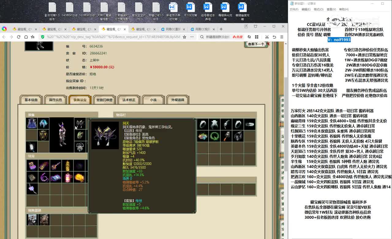This screenshot has height=239, width=392.
Task: Click Notepad line starting 万家灯火
Action: 332,111
